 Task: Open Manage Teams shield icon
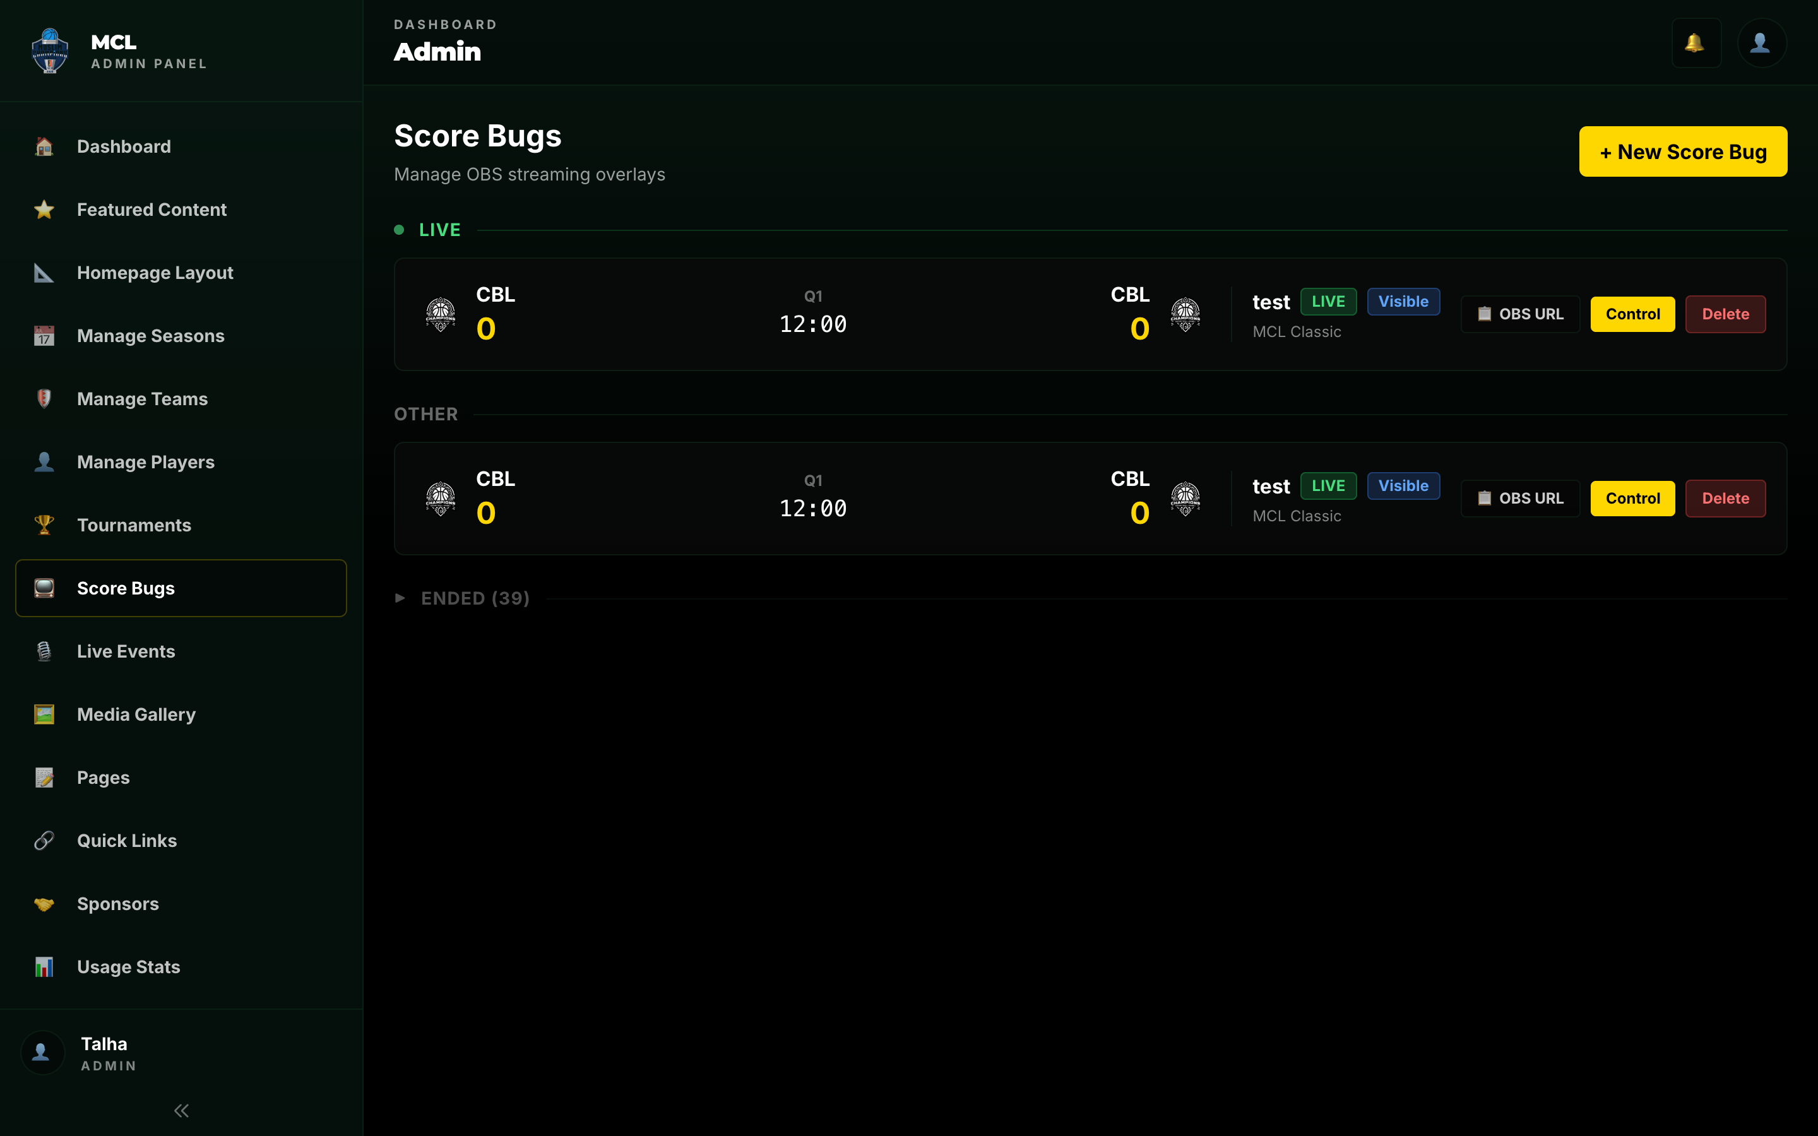pos(44,399)
